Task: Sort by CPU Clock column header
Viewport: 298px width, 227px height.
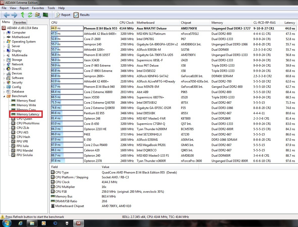Action: click(126, 22)
